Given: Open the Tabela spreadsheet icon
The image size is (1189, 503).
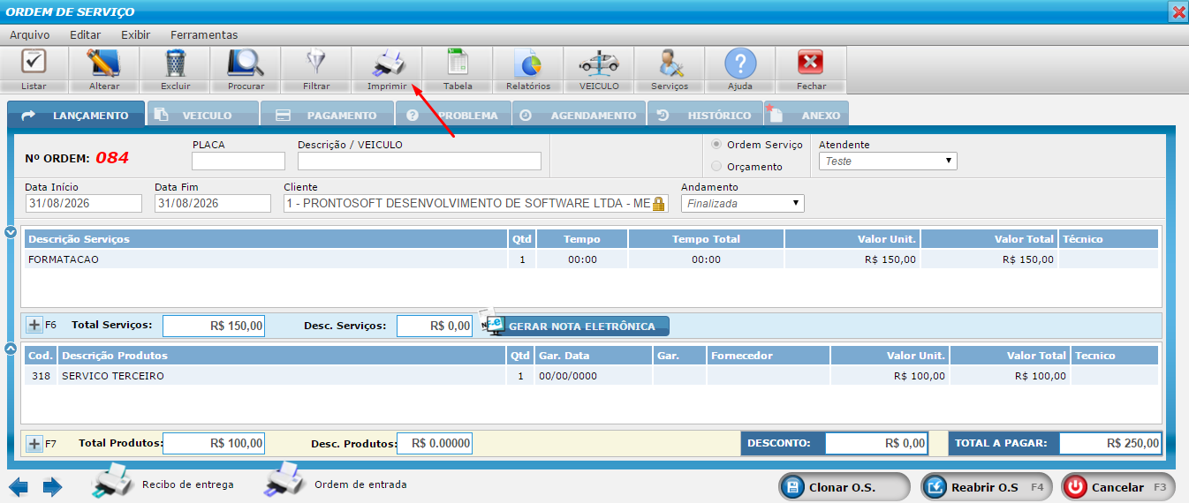Looking at the screenshot, I should [x=458, y=64].
